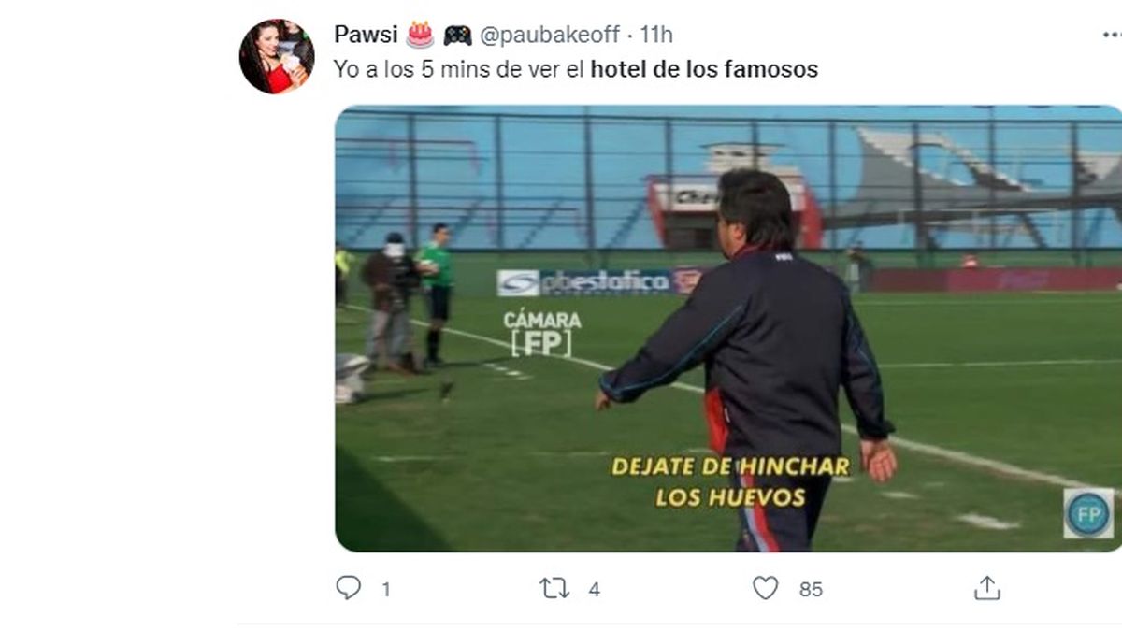This screenshot has height=631, width=1122.
Task: Click the like count showing 85
Action: pos(811,590)
